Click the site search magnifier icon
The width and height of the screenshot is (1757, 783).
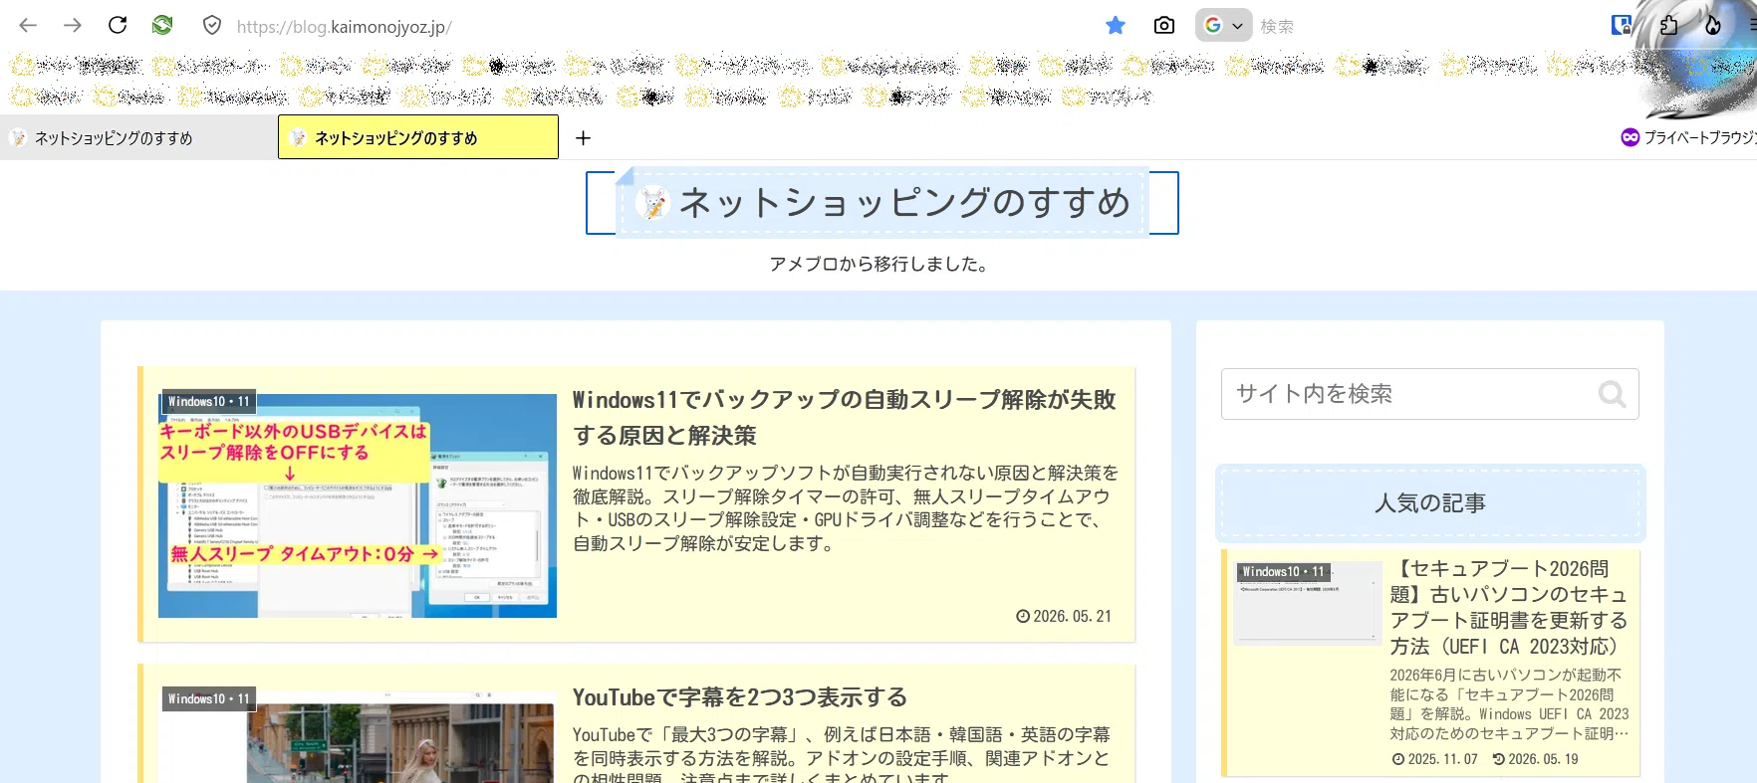click(1612, 394)
